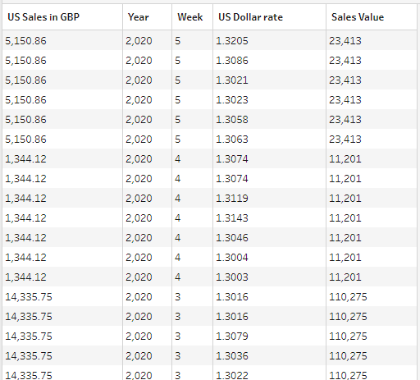Viewport: 420px width, 380px height.
Task: Select the first 5,150.86 sales cell
Action: pyautogui.click(x=62, y=40)
